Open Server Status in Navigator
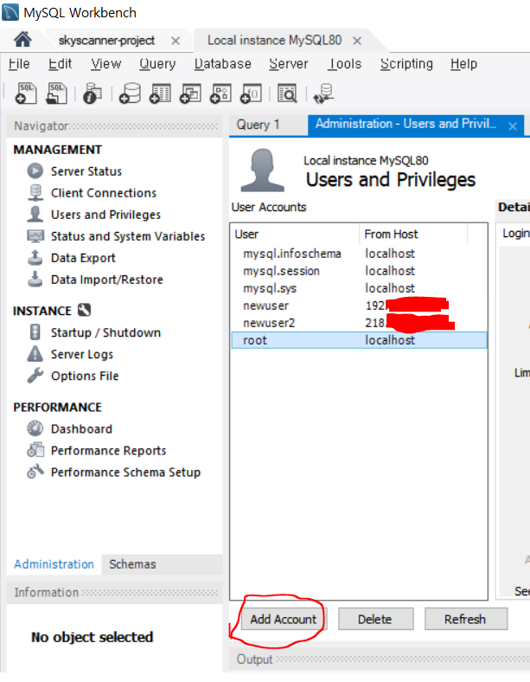The height and width of the screenshot is (682, 530). 86,171
